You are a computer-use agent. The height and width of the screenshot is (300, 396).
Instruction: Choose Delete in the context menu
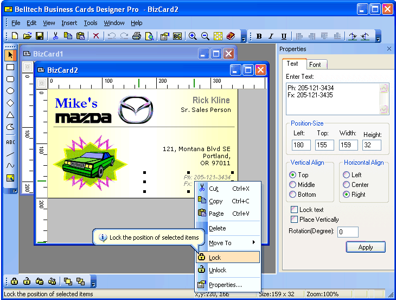point(228,228)
